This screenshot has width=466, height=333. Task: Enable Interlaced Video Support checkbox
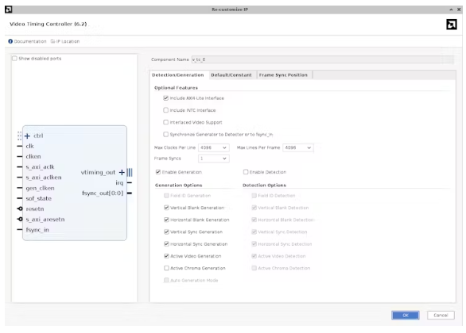tap(166, 122)
